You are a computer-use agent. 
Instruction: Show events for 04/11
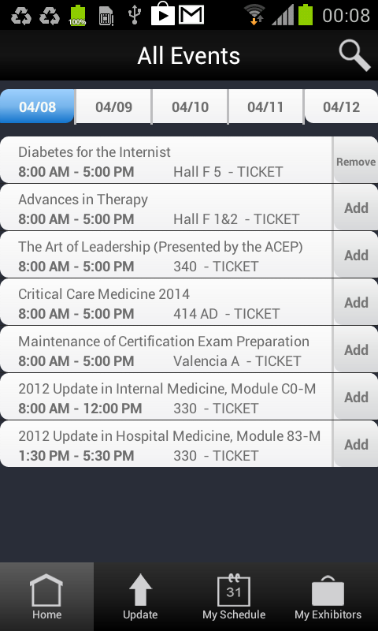pyautogui.click(x=265, y=106)
